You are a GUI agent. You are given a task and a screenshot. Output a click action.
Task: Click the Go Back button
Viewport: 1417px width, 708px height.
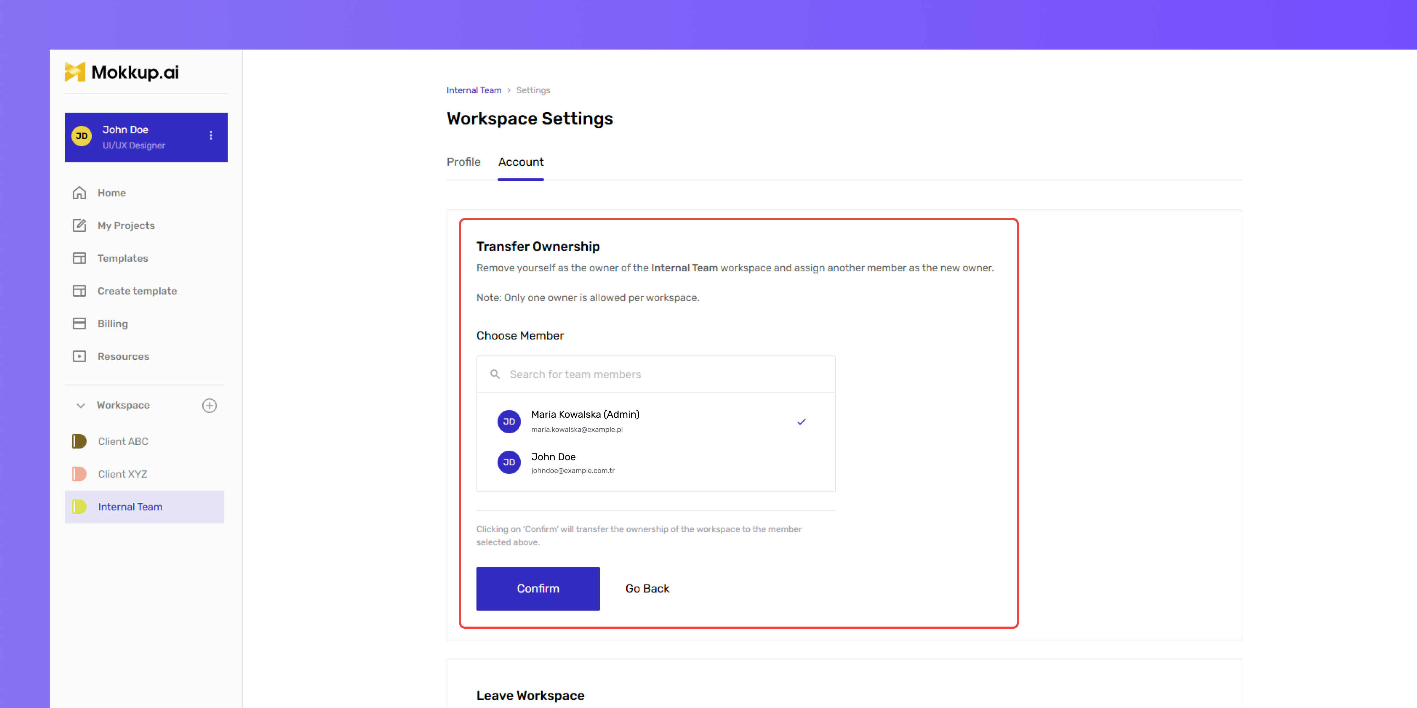tap(648, 589)
